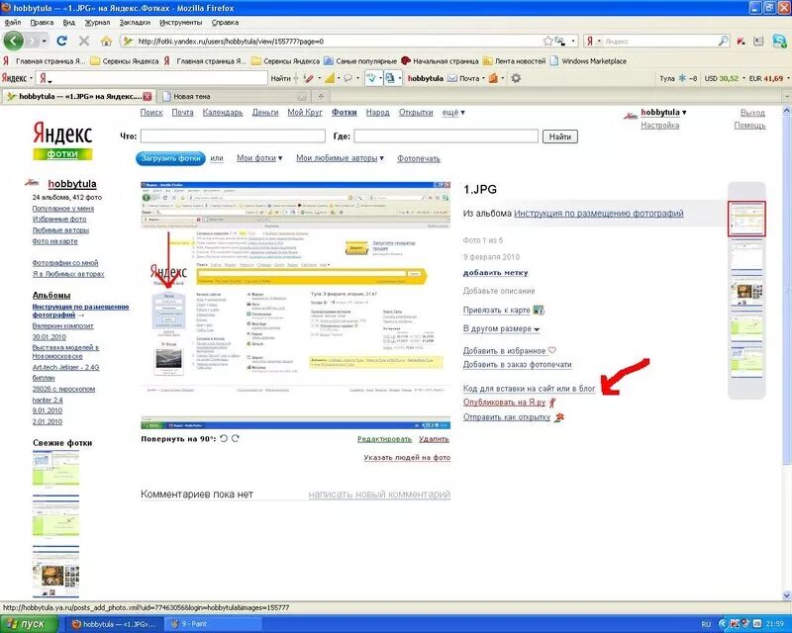Close the hobbytula 1.JPG tab

pyautogui.click(x=147, y=96)
